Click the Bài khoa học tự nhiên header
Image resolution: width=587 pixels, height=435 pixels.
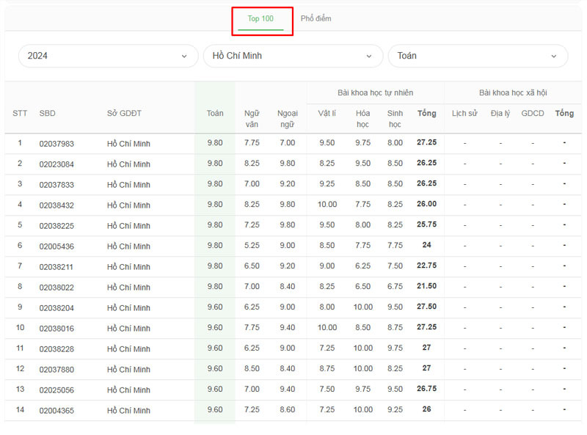point(376,93)
